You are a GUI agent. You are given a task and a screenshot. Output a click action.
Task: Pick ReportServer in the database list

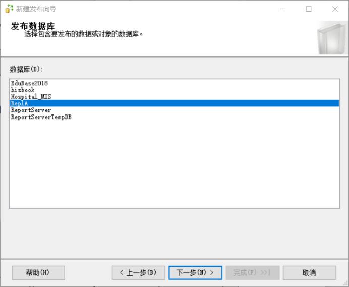[x=31, y=110]
